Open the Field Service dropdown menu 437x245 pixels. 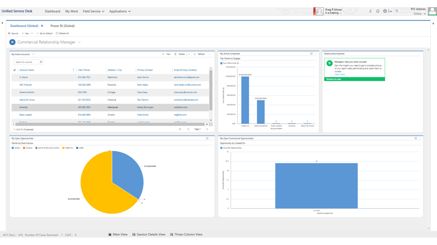point(94,11)
